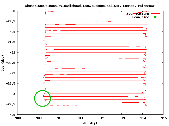Click the x-axis tick label 311
The width and height of the screenshot is (169, 126).
80,118
